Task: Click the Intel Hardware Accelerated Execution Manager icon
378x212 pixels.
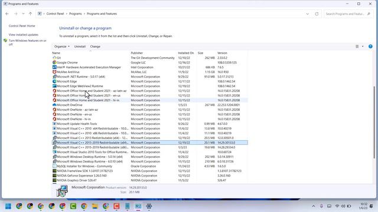Action: (x=54, y=67)
